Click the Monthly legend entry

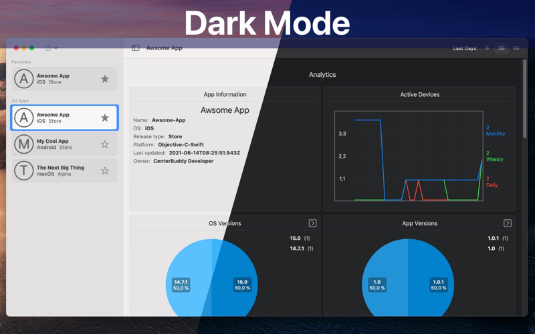tap(496, 130)
